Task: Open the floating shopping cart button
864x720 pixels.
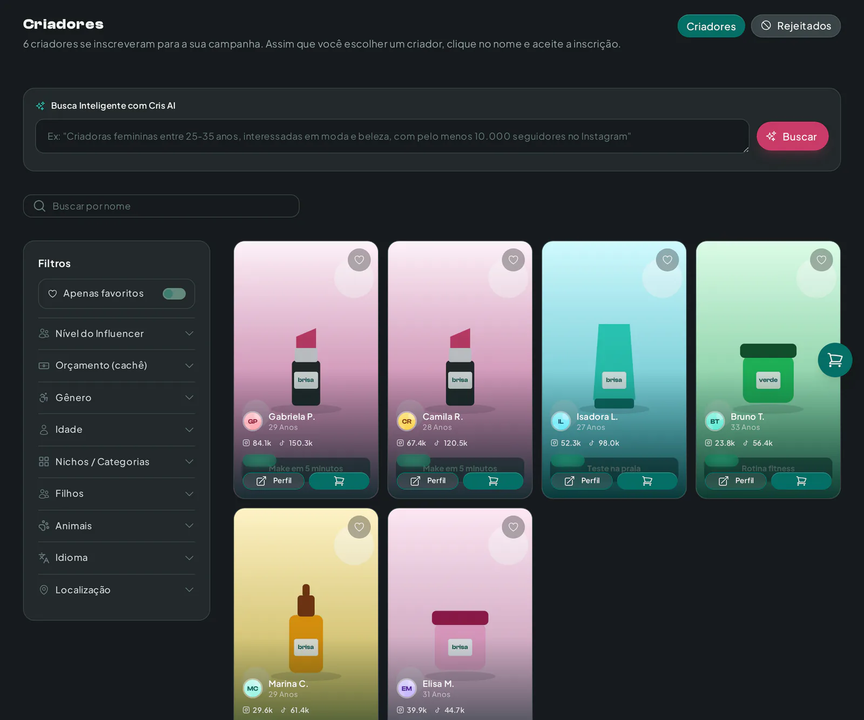Action: [835, 360]
